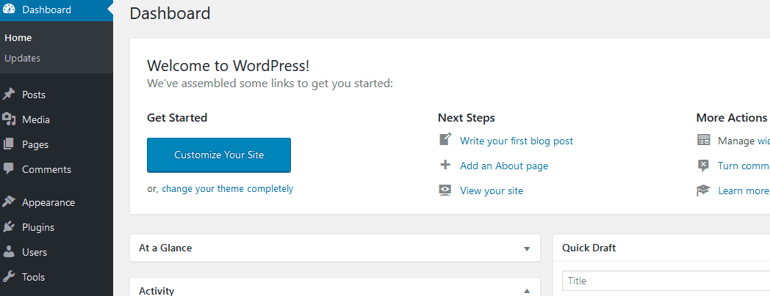Click the pencil icon beside first blog post
This screenshot has height=296, width=770.
click(x=445, y=140)
